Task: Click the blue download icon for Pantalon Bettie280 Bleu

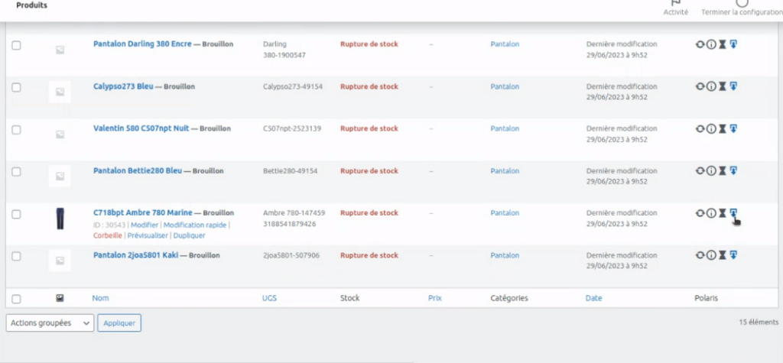Action: pyautogui.click(x=733, y=171)
